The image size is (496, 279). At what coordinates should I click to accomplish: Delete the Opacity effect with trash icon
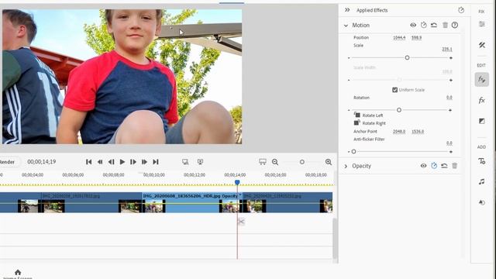[455, 166]
